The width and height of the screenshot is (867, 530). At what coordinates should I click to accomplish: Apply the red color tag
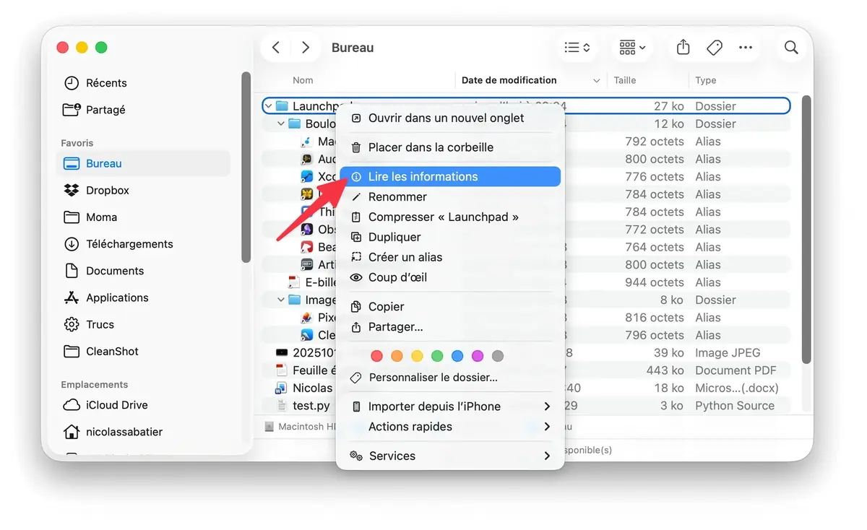point(376,356)
